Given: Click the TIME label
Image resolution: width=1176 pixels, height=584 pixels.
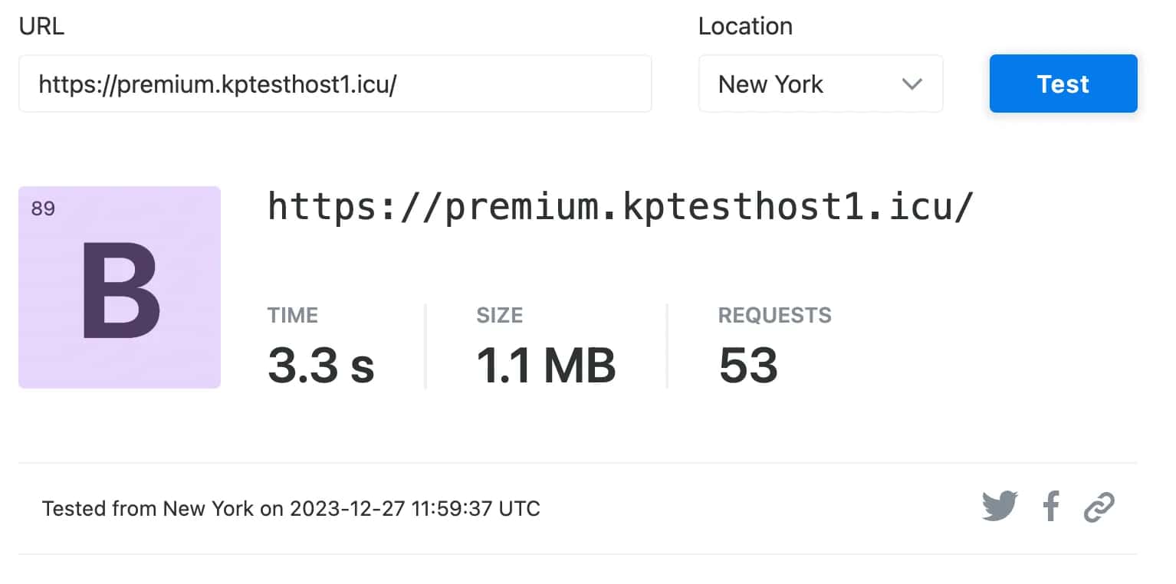Looking at the screenshot, I should (292, 315).
